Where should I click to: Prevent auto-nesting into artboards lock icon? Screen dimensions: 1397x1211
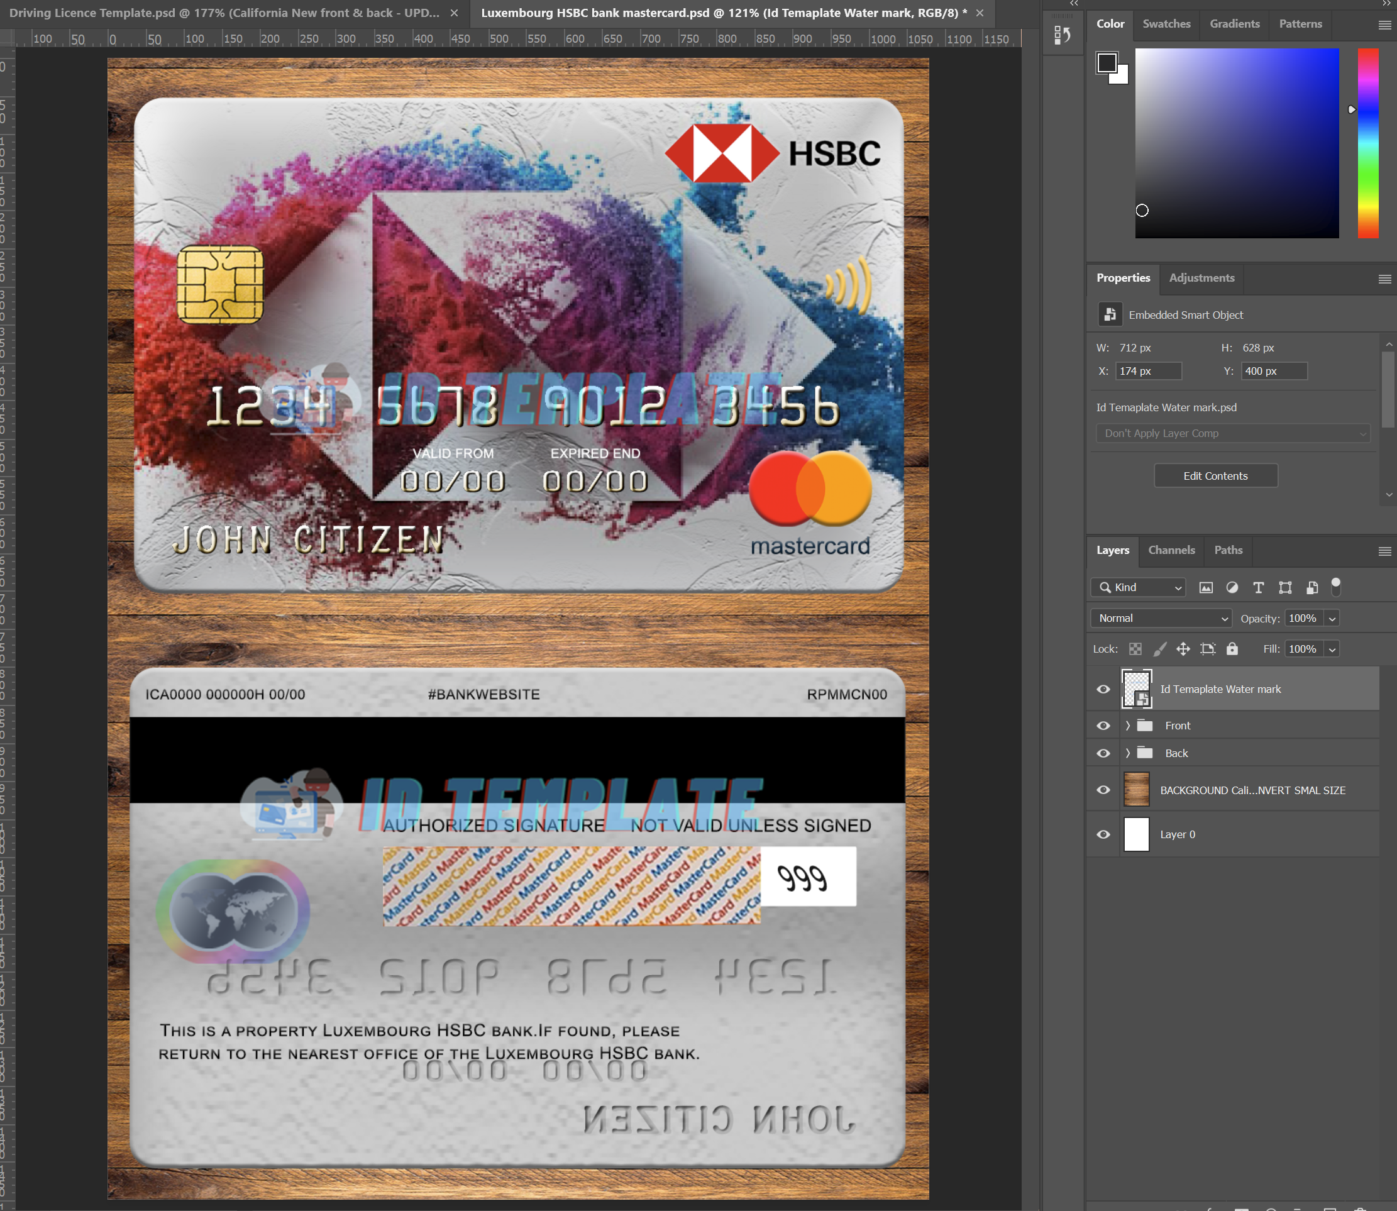pos(1208,649)
